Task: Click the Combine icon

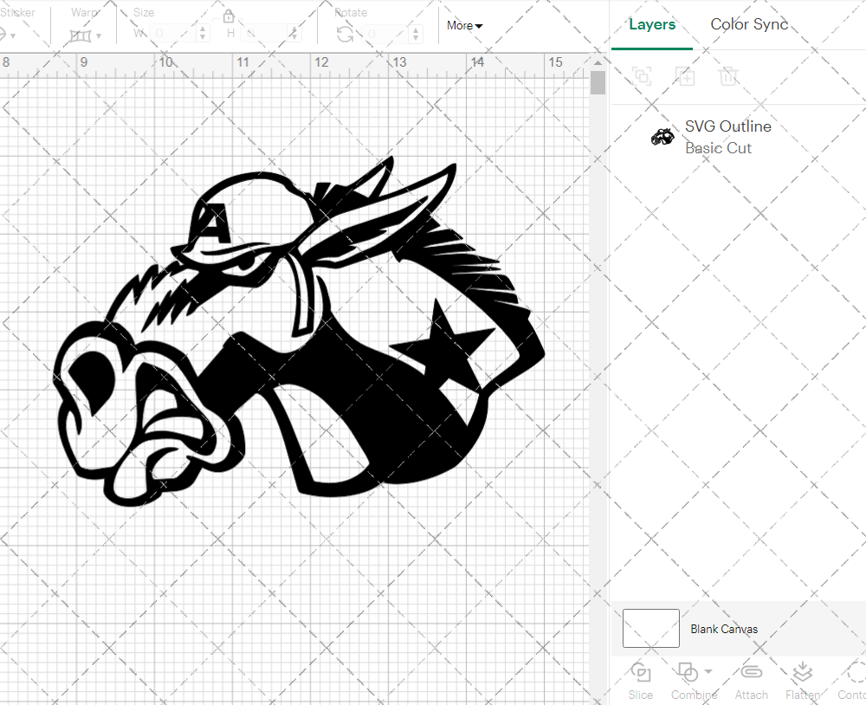Action: (688, 673)
